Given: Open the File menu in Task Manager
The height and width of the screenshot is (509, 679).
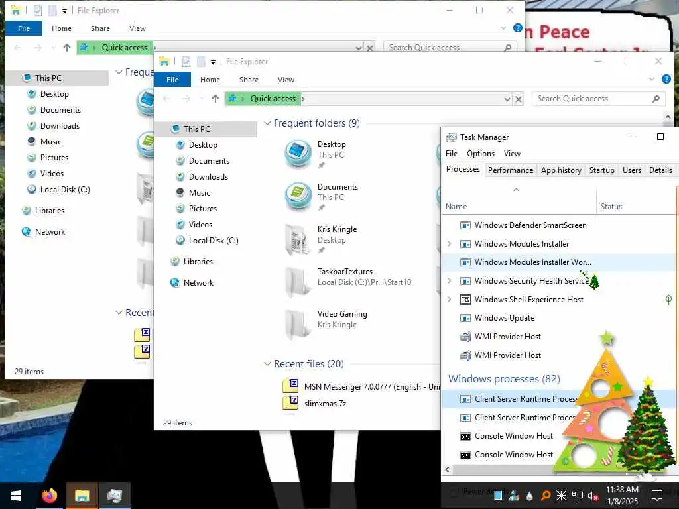Looking at the screenshot, I should click(x=452, y=154).
